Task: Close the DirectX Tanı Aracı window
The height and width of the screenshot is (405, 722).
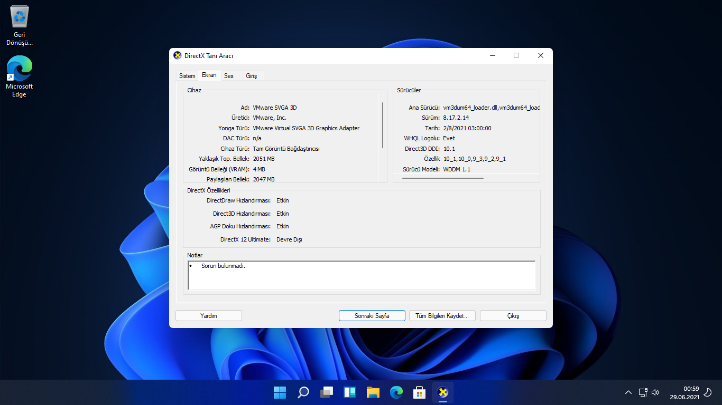Action: pyautogui.click(x=541, y=55)
